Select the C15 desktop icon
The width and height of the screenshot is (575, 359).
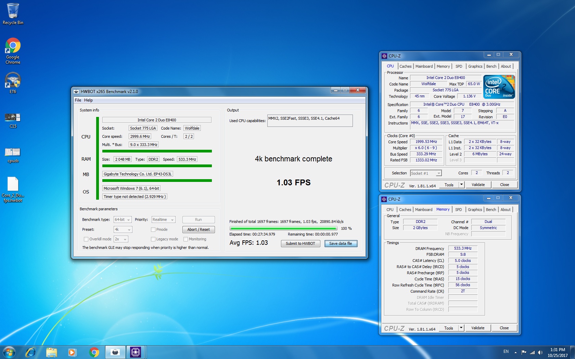pyautogui.click(x=13, y=120)
